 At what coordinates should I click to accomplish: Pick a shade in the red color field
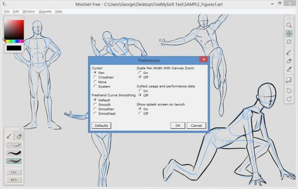[x=14, y=30]
